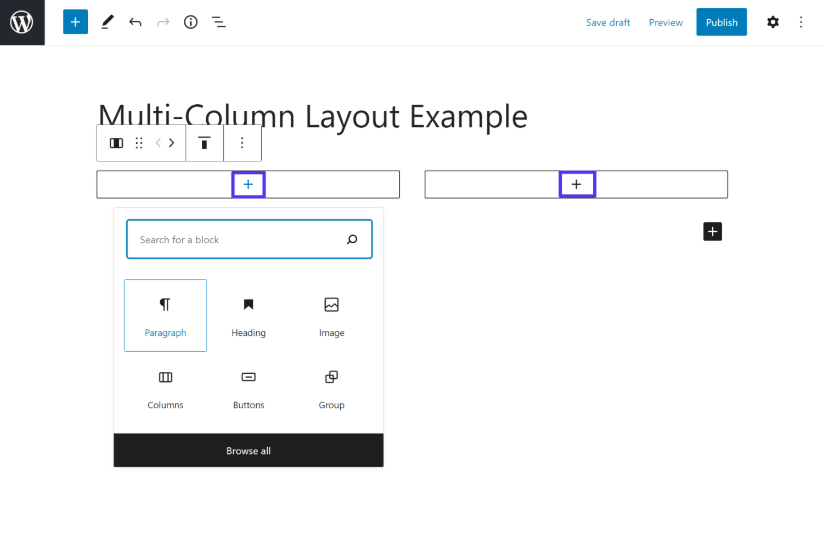Open the vertical alignment dropdown

204,143
